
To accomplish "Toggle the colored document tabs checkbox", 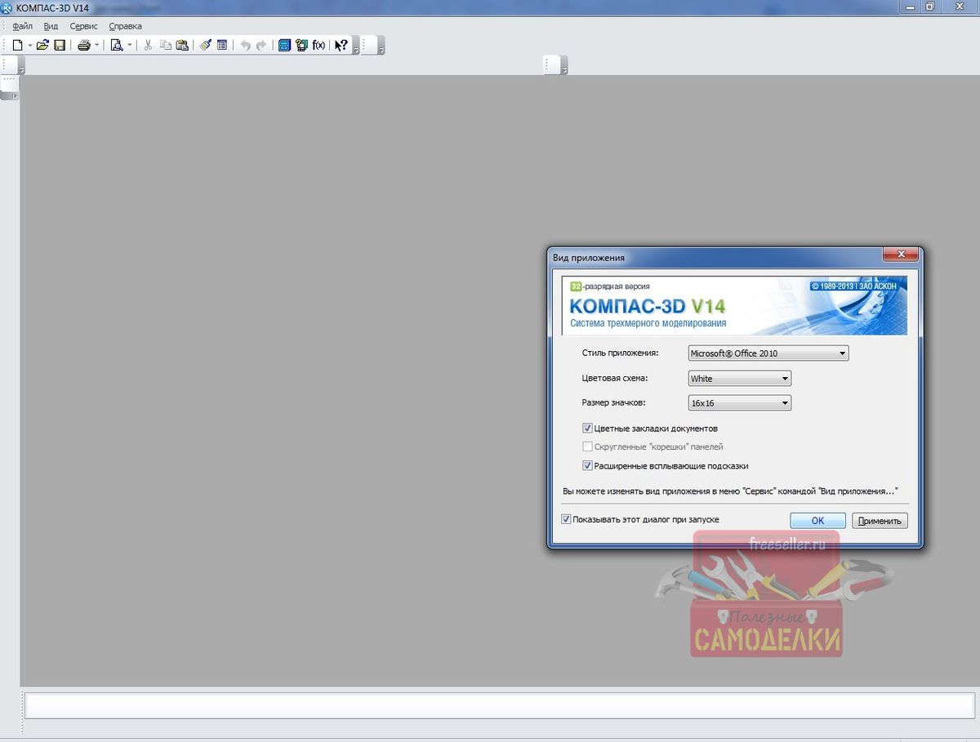I will [587, 429].
